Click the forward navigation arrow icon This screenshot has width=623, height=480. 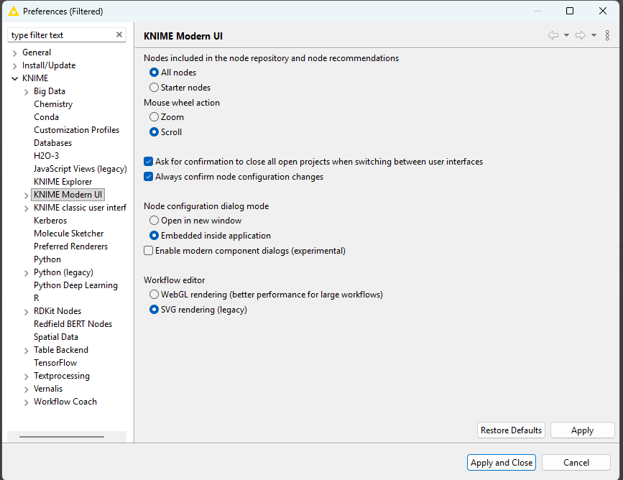[581, 35]
